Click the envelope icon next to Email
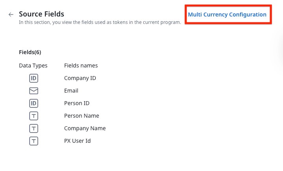Viewport: 283px width, 171px height. (34, 91)
